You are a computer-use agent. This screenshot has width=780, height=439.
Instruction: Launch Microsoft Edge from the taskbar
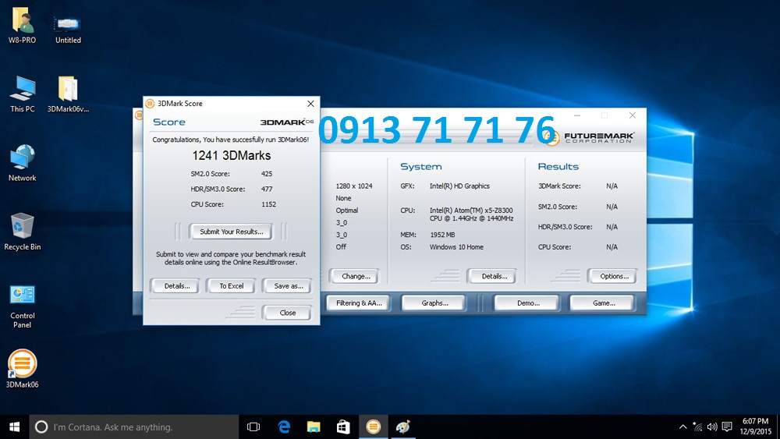[x=284, y=427]
